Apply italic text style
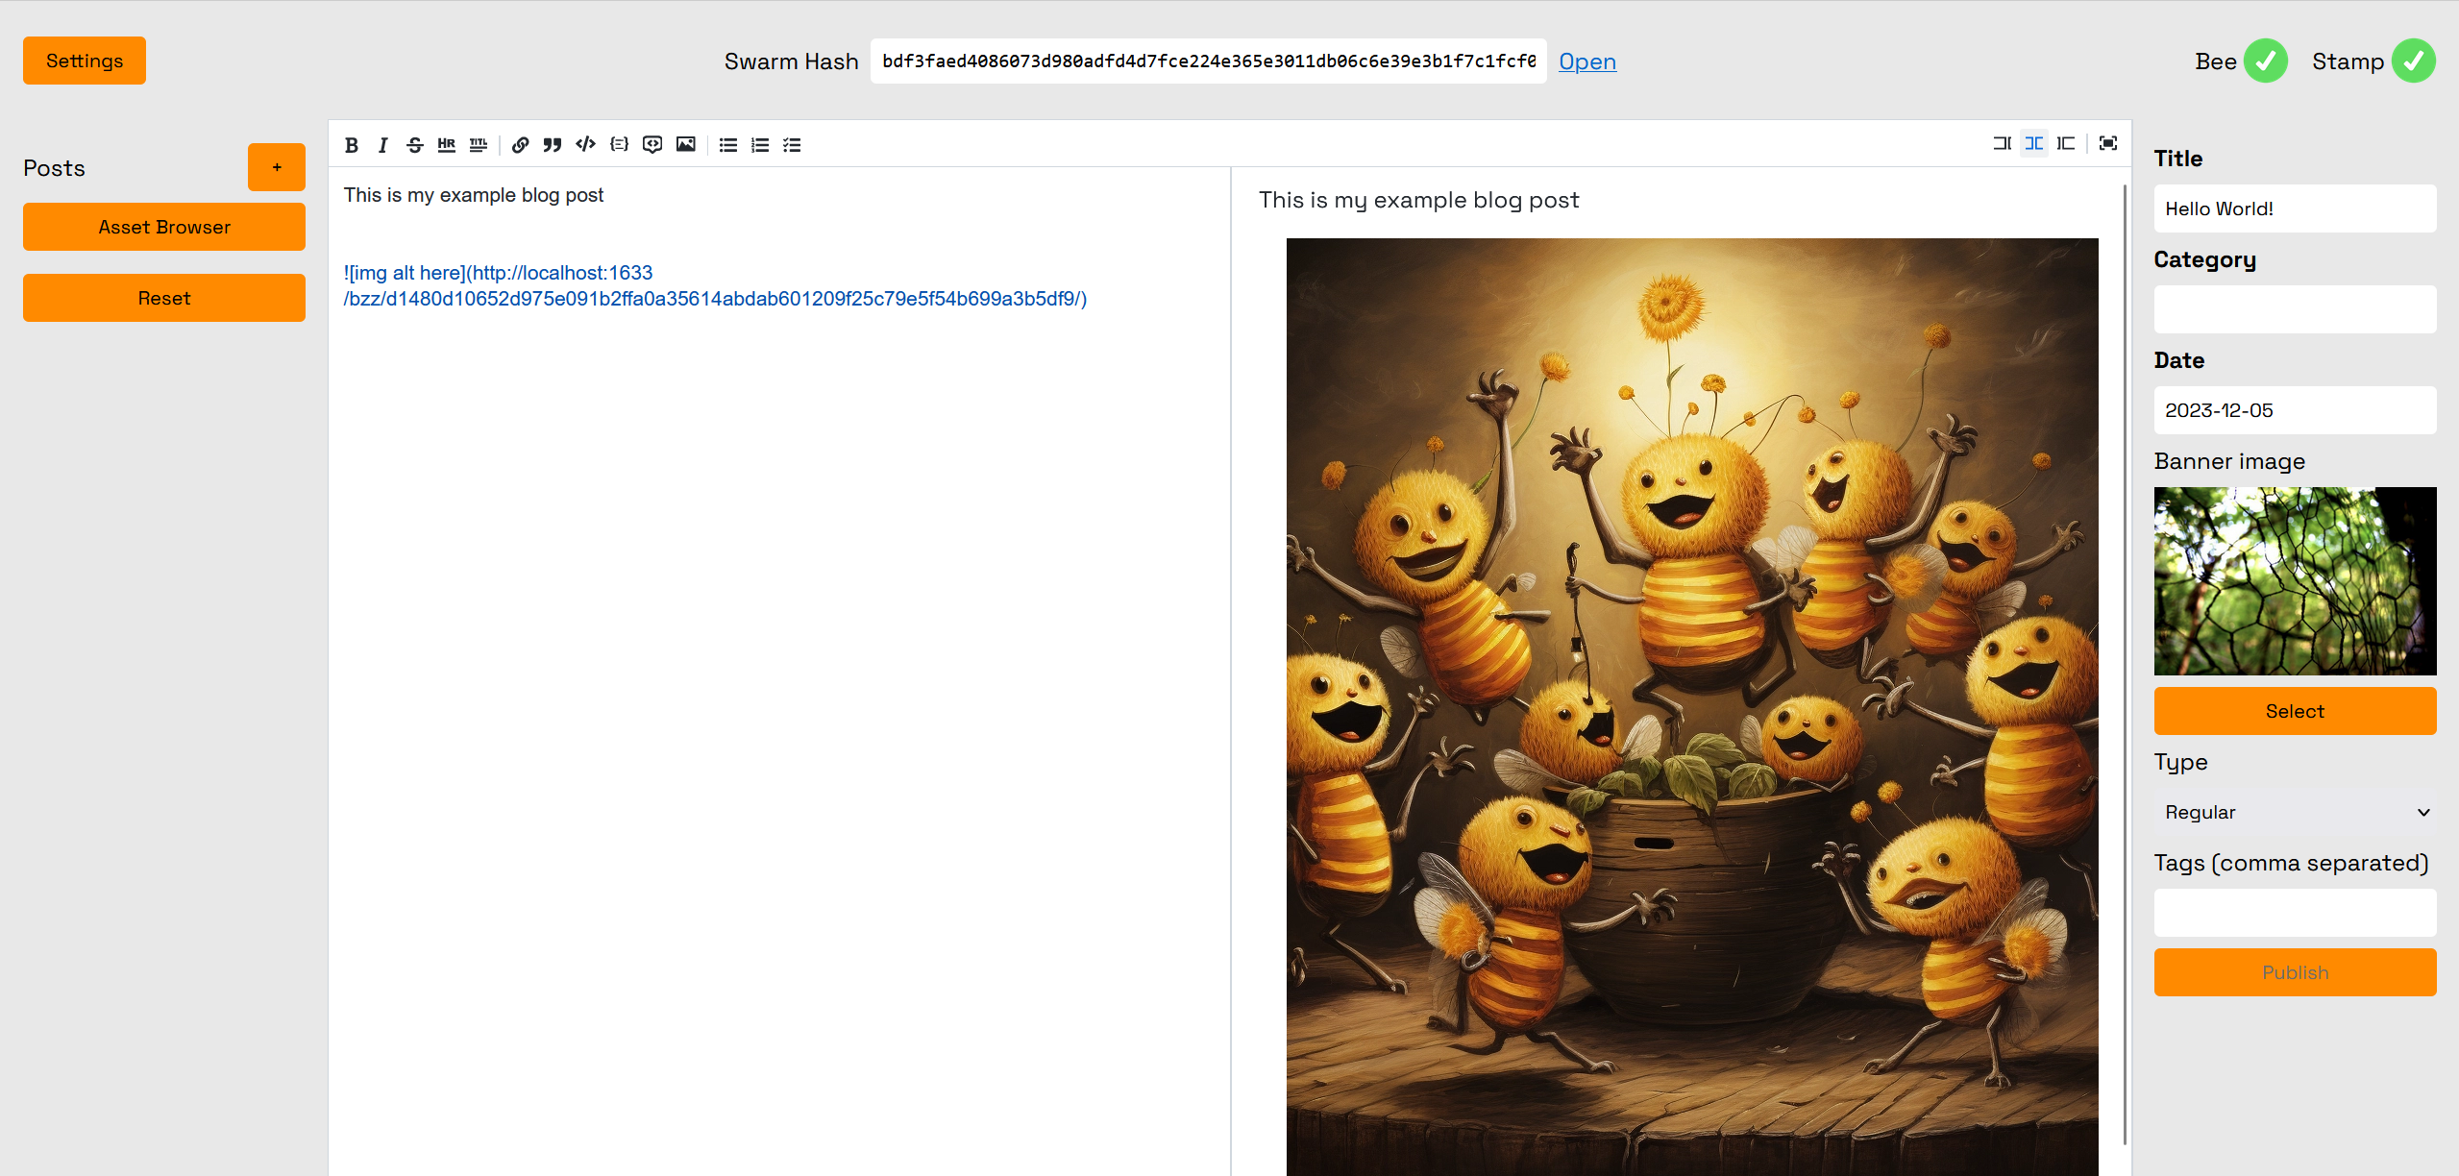The height and width of the screenshot is (1176, 2459). tap(382, 145)
